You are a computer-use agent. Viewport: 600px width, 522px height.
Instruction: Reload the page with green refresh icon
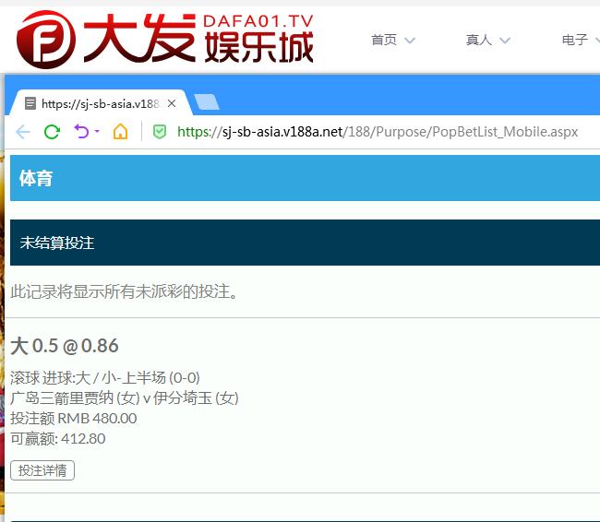click(53, 132)
